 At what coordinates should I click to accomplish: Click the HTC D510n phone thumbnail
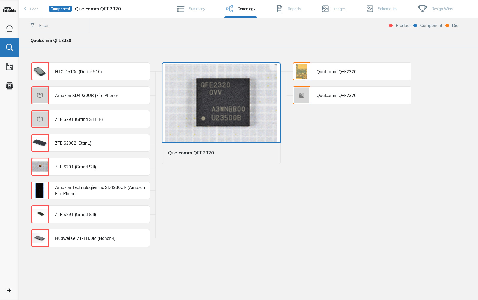click(40, 71)
